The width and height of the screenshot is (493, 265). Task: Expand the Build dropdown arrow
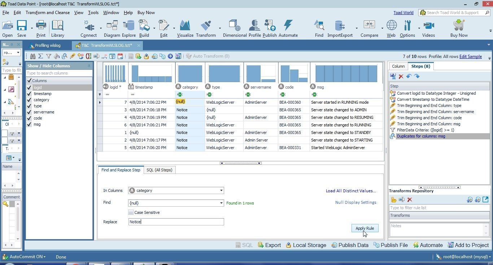click(154, 28)
